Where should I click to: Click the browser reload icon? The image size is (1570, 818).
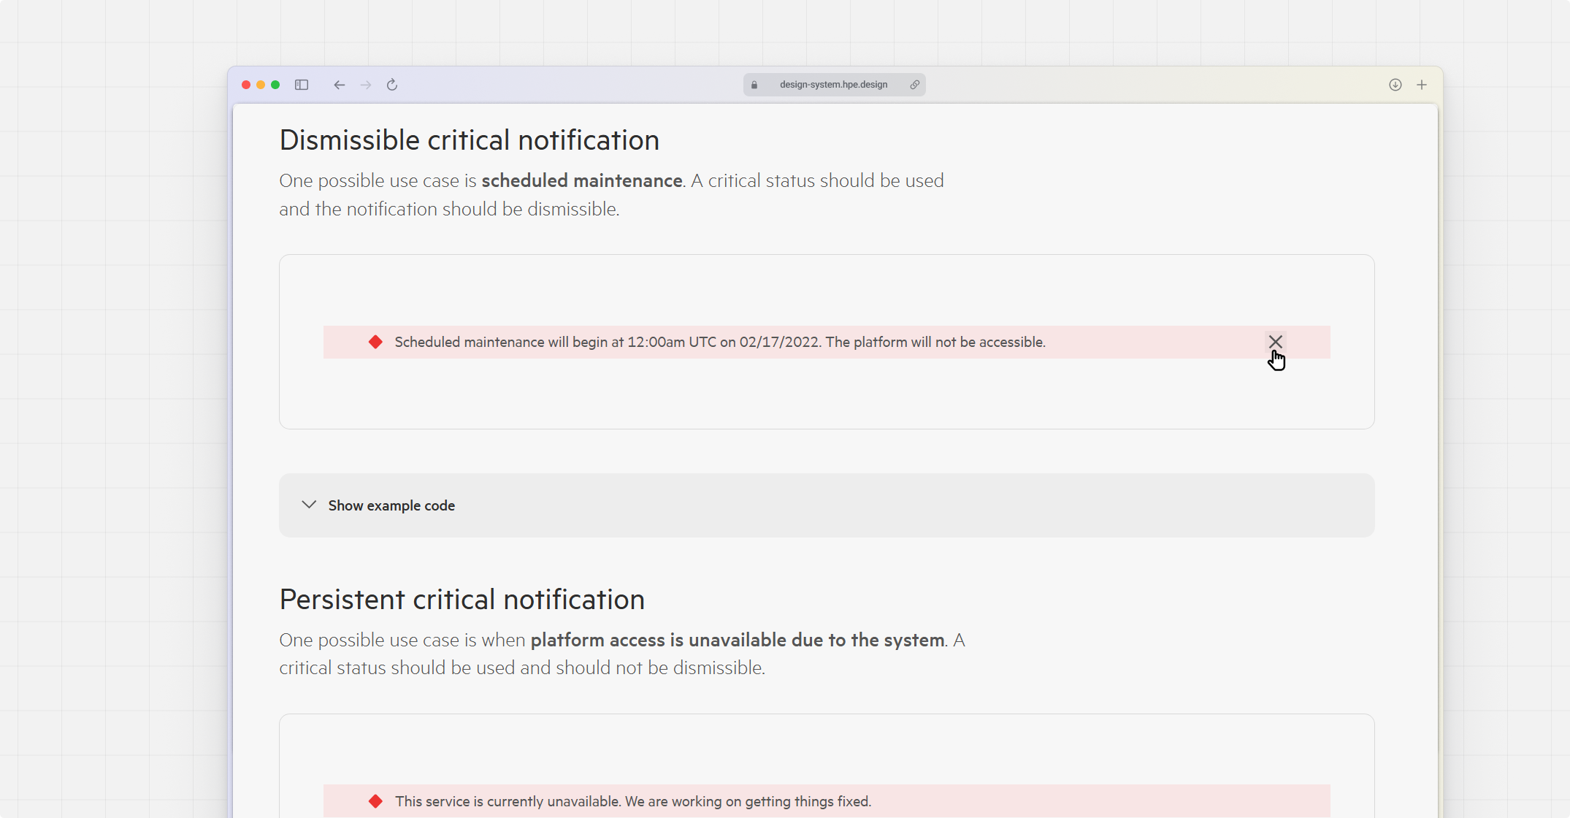coord(392,85)
